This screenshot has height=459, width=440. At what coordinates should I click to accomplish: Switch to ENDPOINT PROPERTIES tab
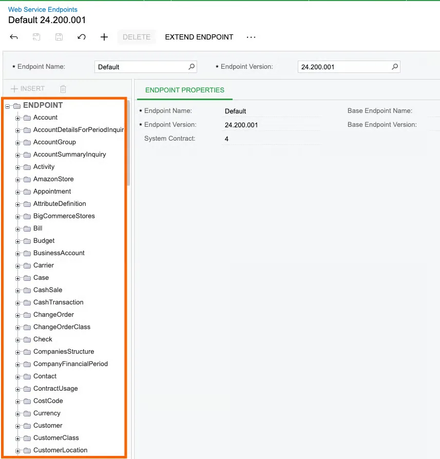[185, 90]
